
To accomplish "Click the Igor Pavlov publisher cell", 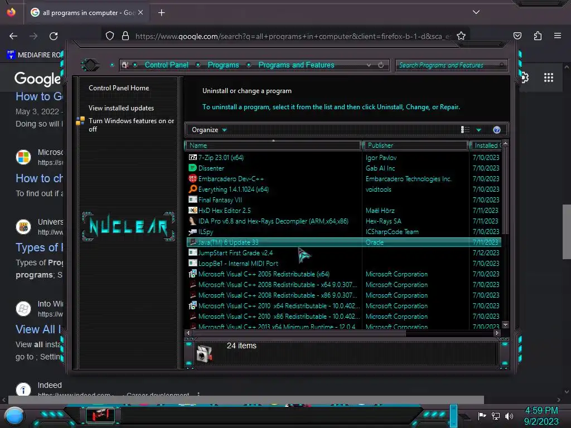I will point(381,158).
